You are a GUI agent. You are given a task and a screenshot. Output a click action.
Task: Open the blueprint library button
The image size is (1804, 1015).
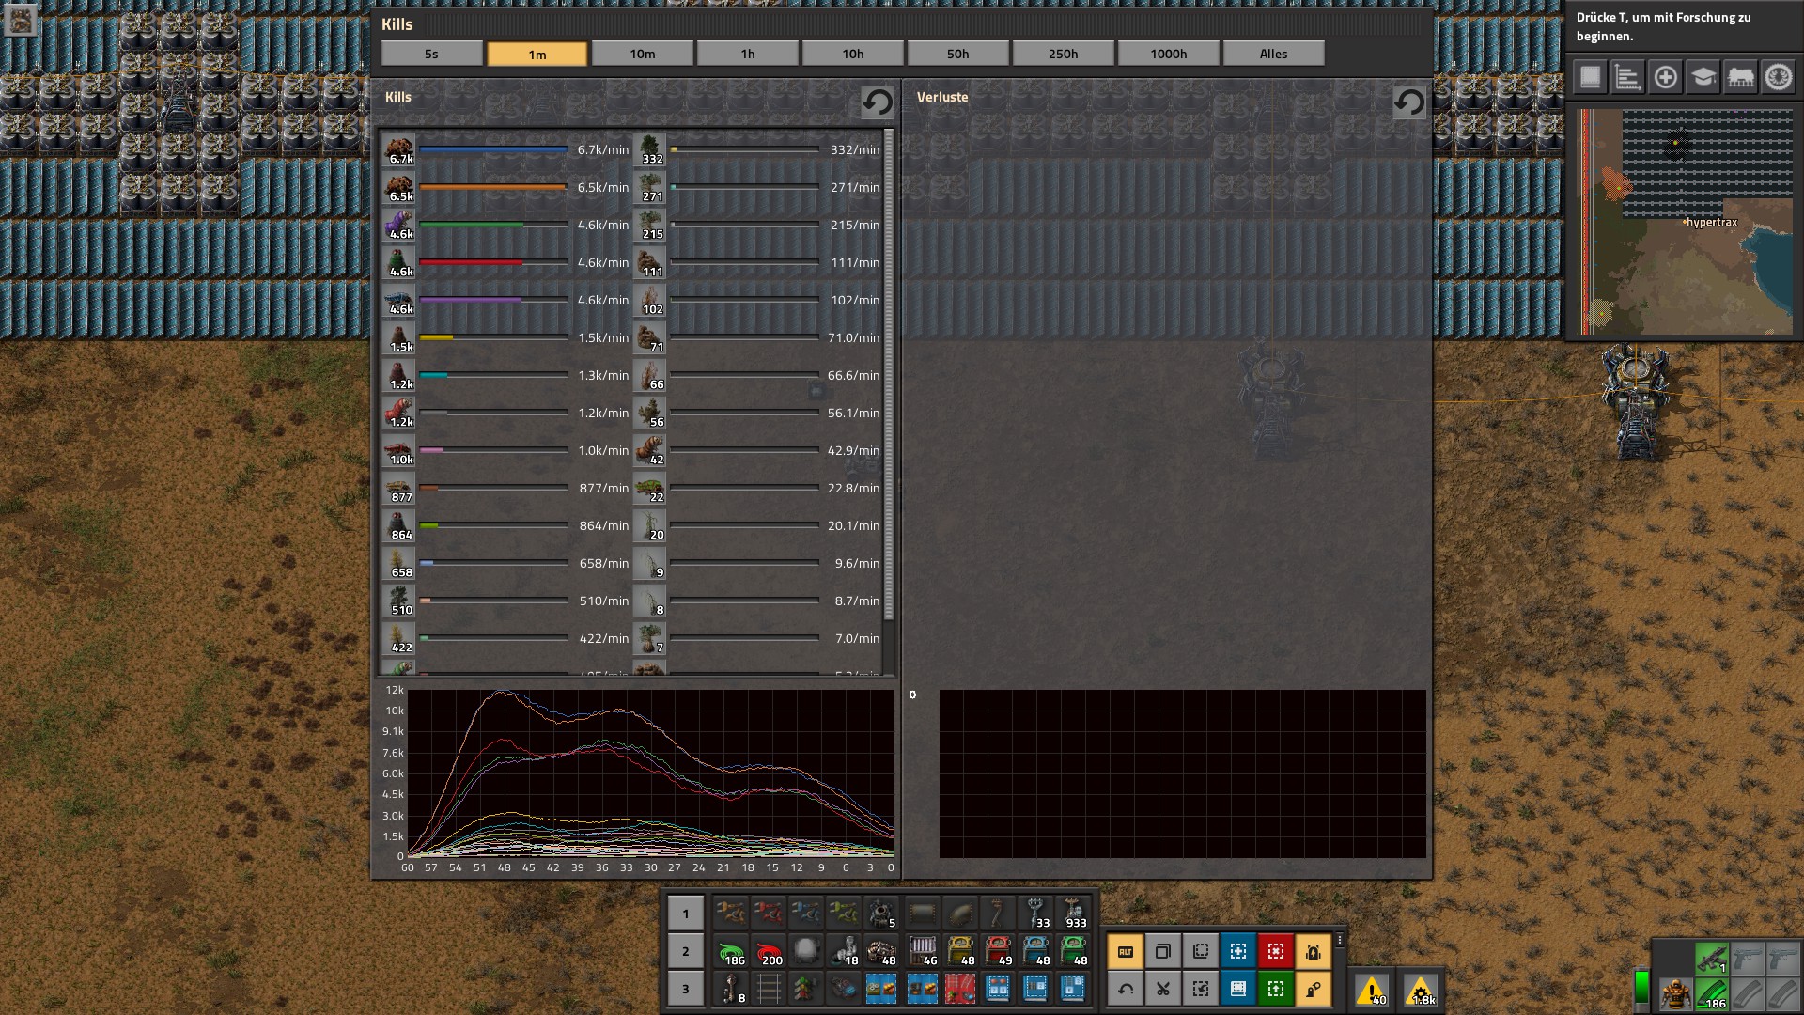click(x=1590, y=77)
